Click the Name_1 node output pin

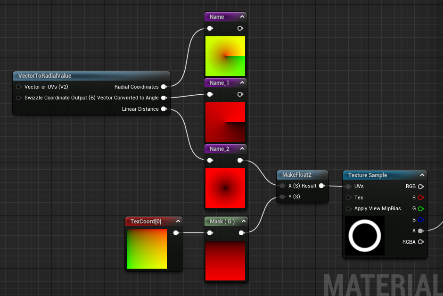[x=240, y=94]
